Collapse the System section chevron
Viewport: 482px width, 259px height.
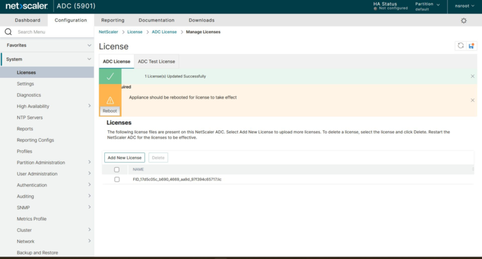pyautogui.click(x=89, y=59)
